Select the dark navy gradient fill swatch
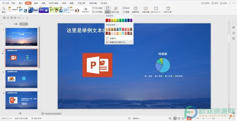The image size is (237, 121). (x=129, y=20)
